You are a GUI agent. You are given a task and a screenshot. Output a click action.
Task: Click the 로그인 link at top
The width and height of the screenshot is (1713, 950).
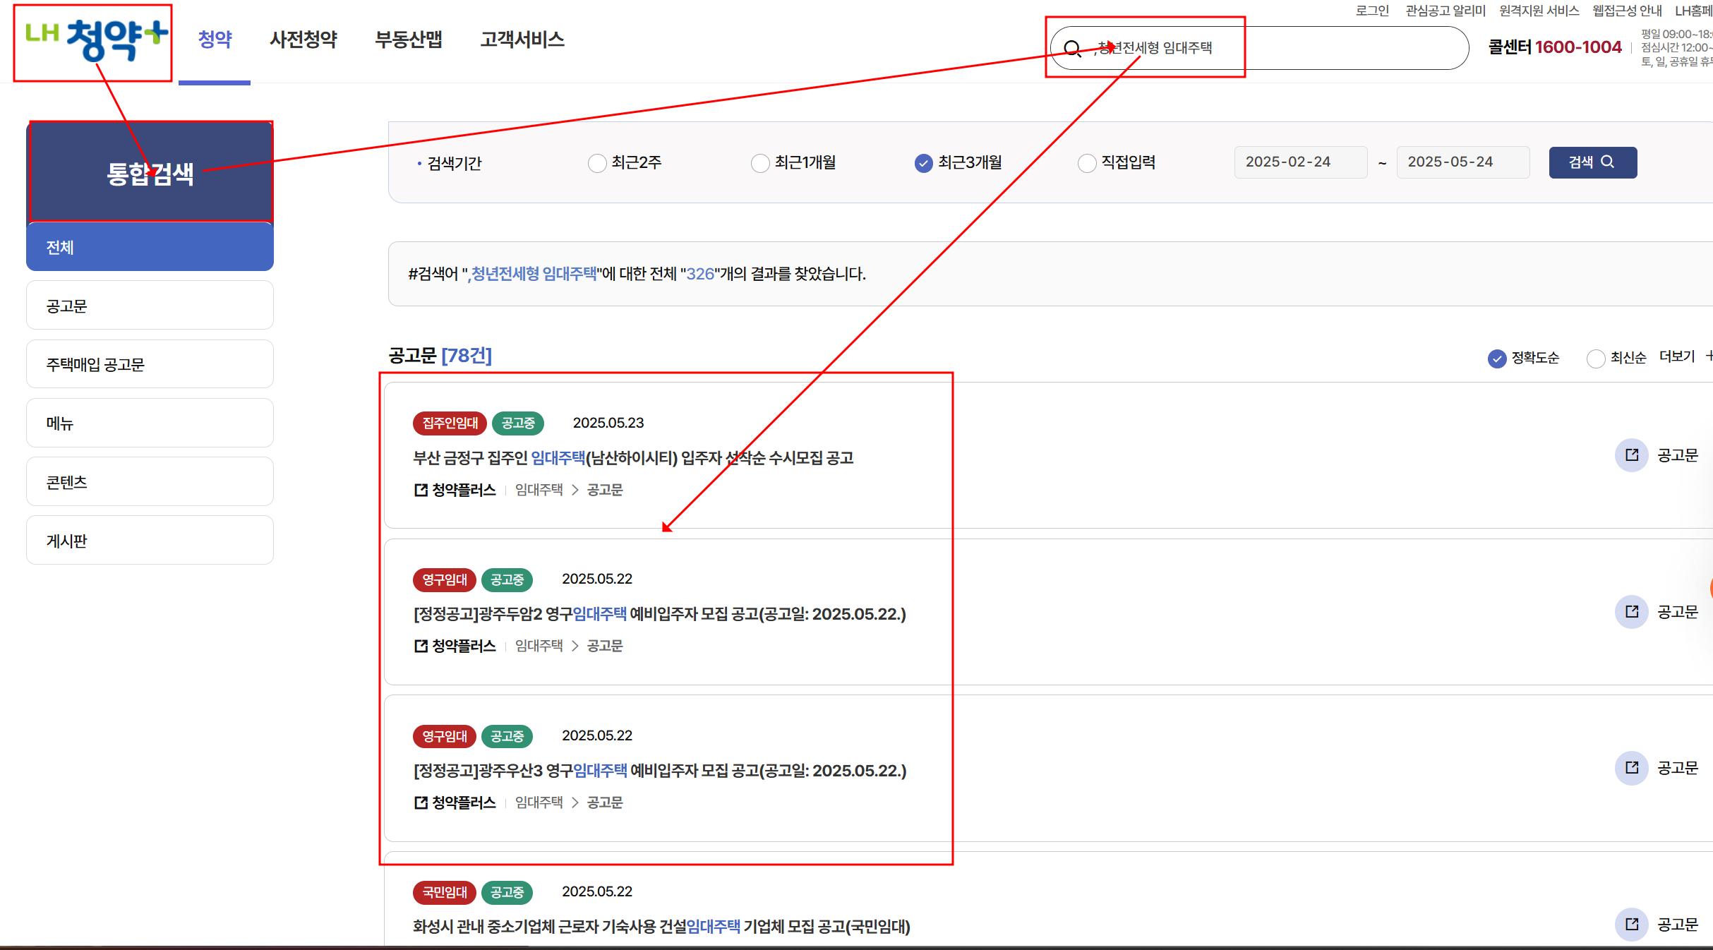pos(1371,11)
